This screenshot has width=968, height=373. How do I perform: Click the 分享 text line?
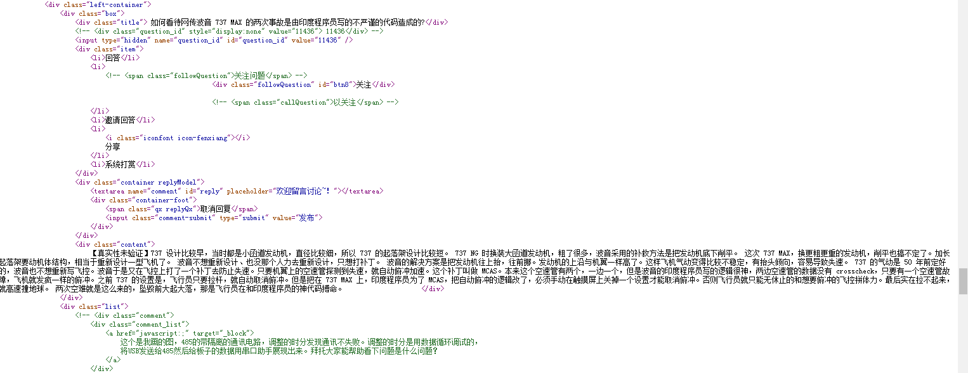113,147
